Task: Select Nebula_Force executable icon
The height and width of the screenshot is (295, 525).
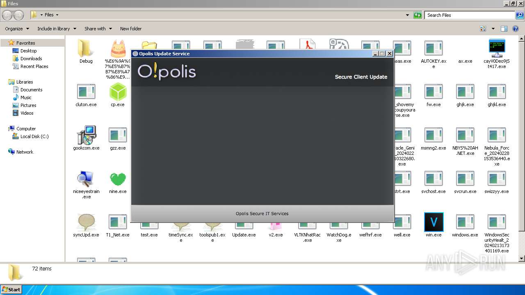Action: point(497,136)
